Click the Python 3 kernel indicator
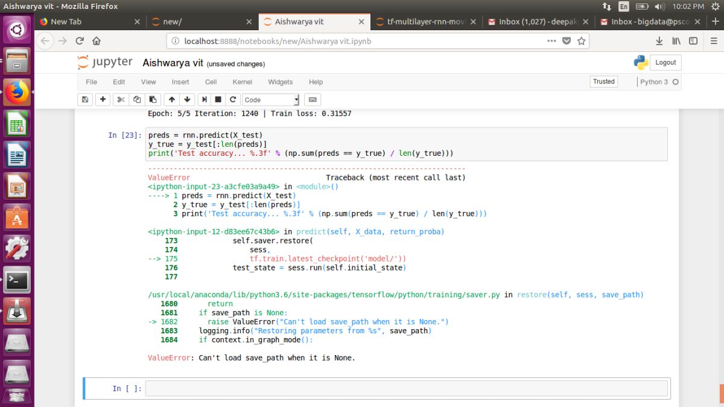 659,82
